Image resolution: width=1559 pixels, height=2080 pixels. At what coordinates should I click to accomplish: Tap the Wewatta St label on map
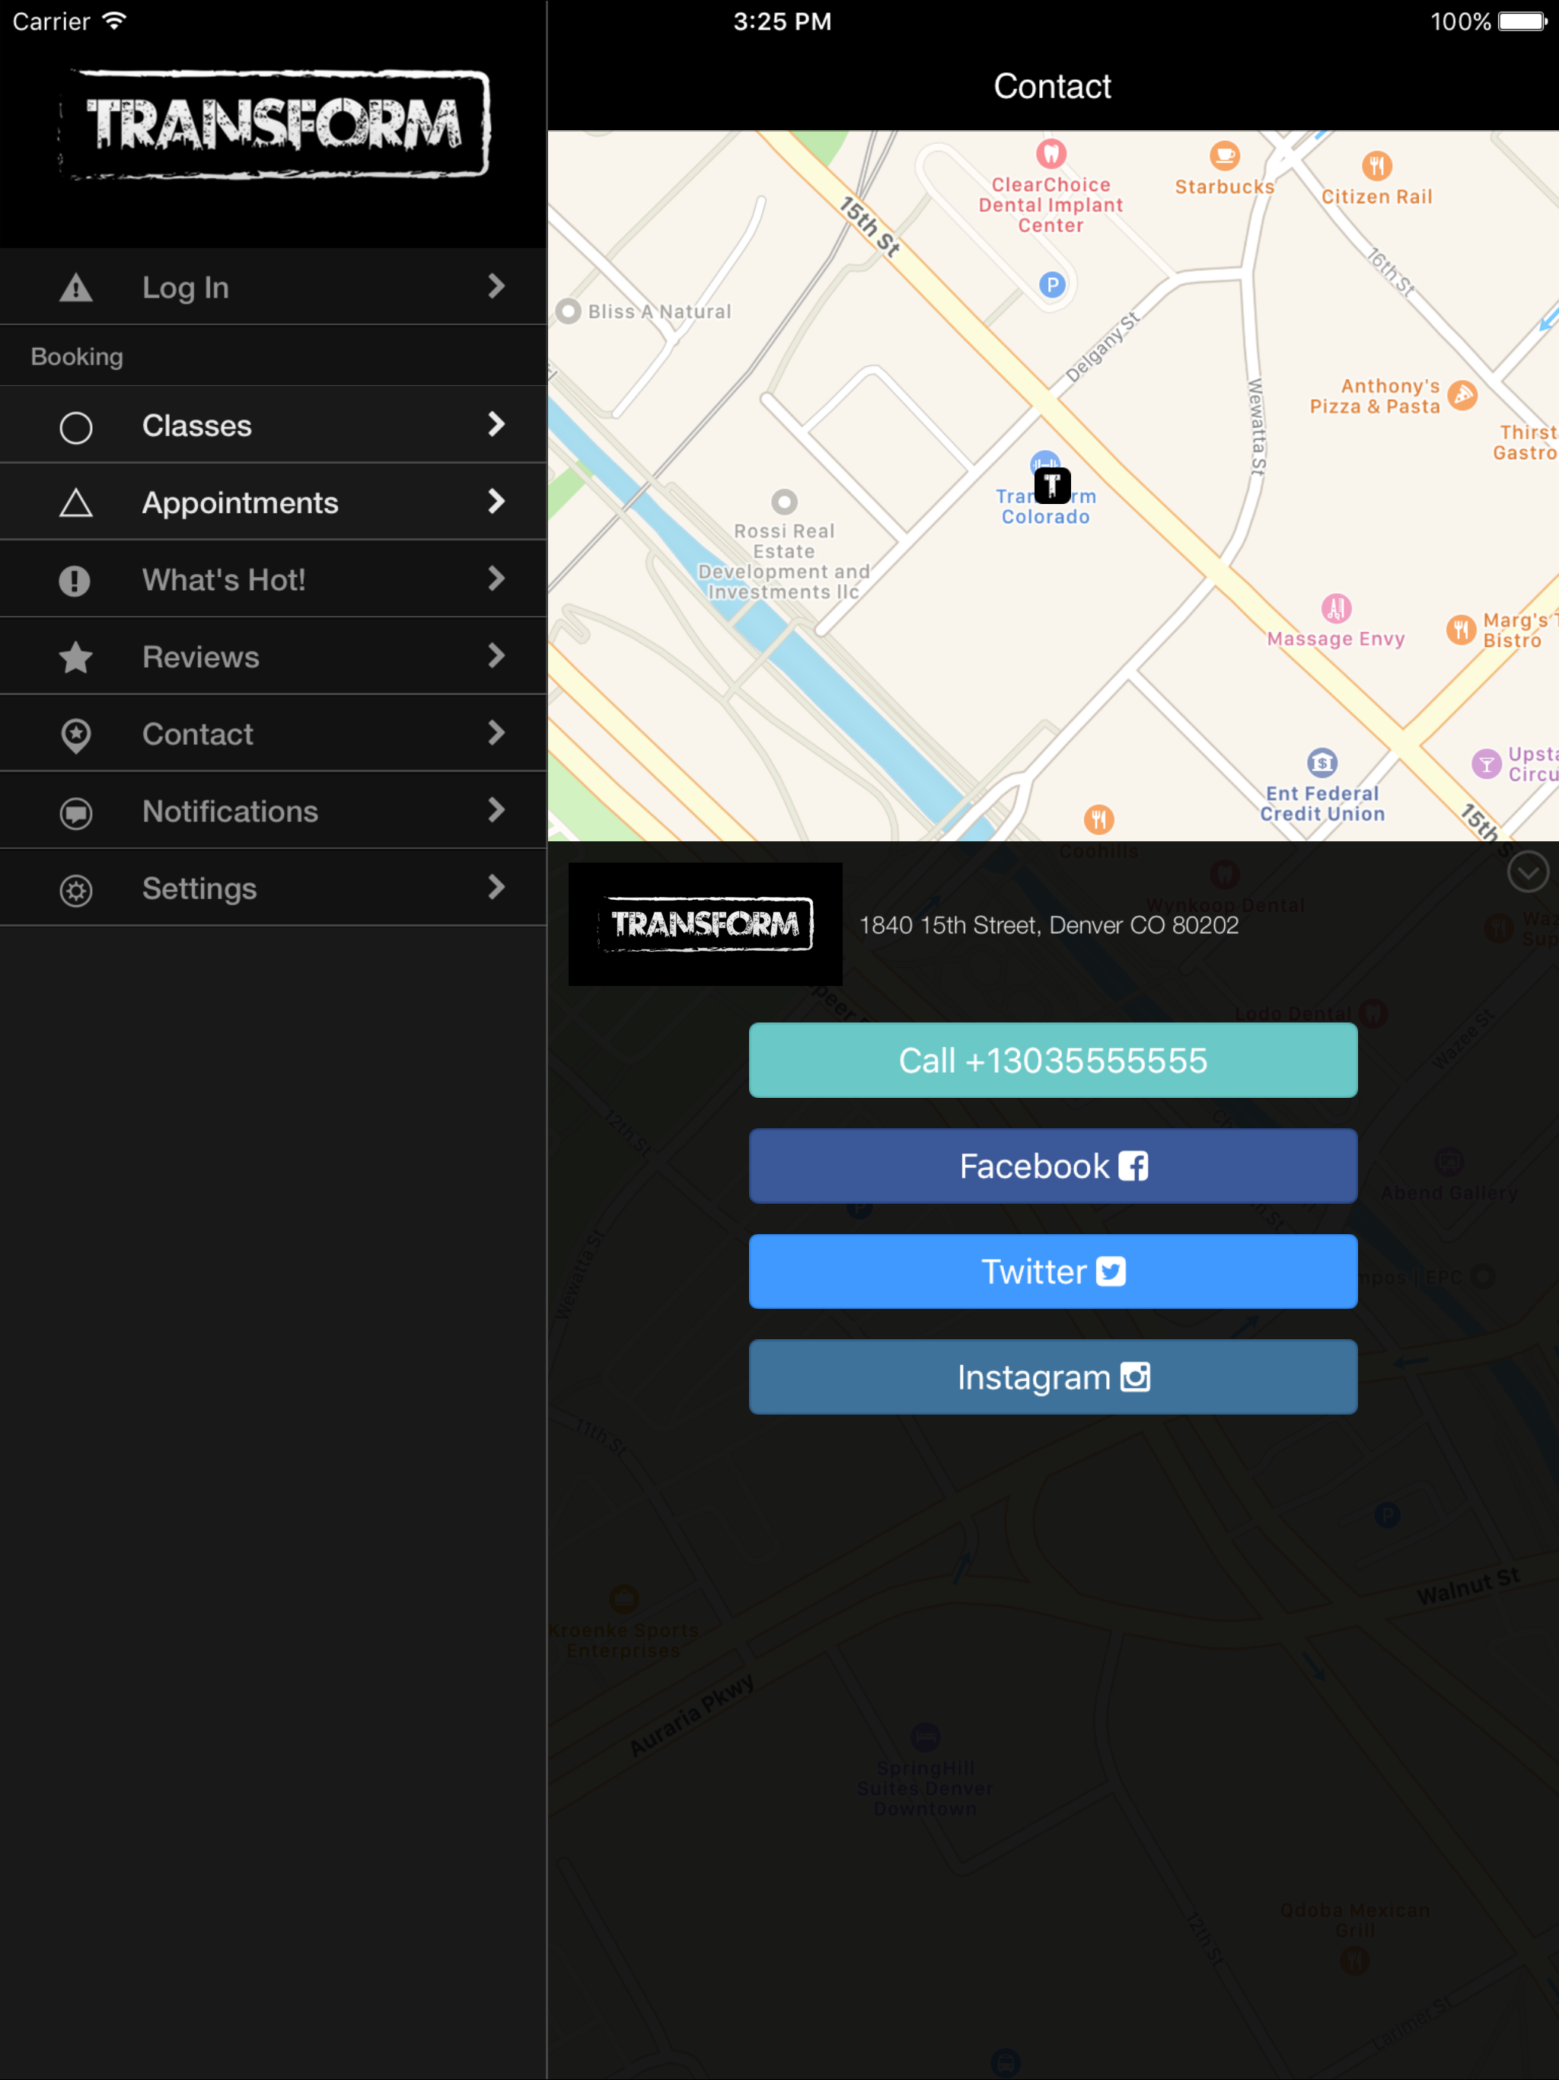(1256, 426)
